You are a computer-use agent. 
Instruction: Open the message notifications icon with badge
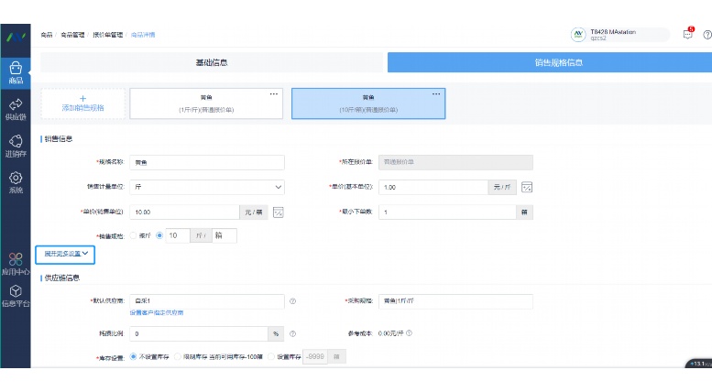pos(688,34)
